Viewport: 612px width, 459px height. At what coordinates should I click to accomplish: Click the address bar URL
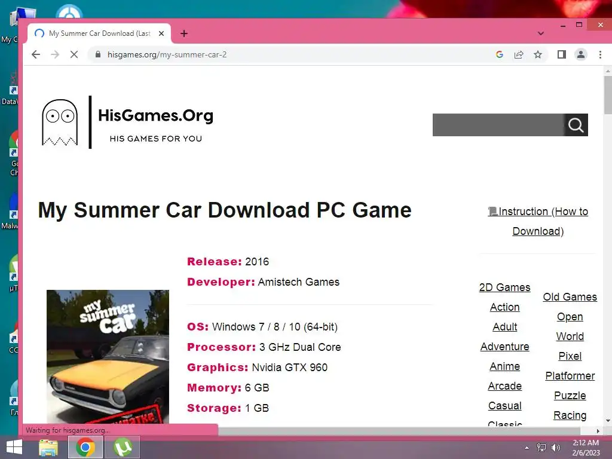(167, 54)
